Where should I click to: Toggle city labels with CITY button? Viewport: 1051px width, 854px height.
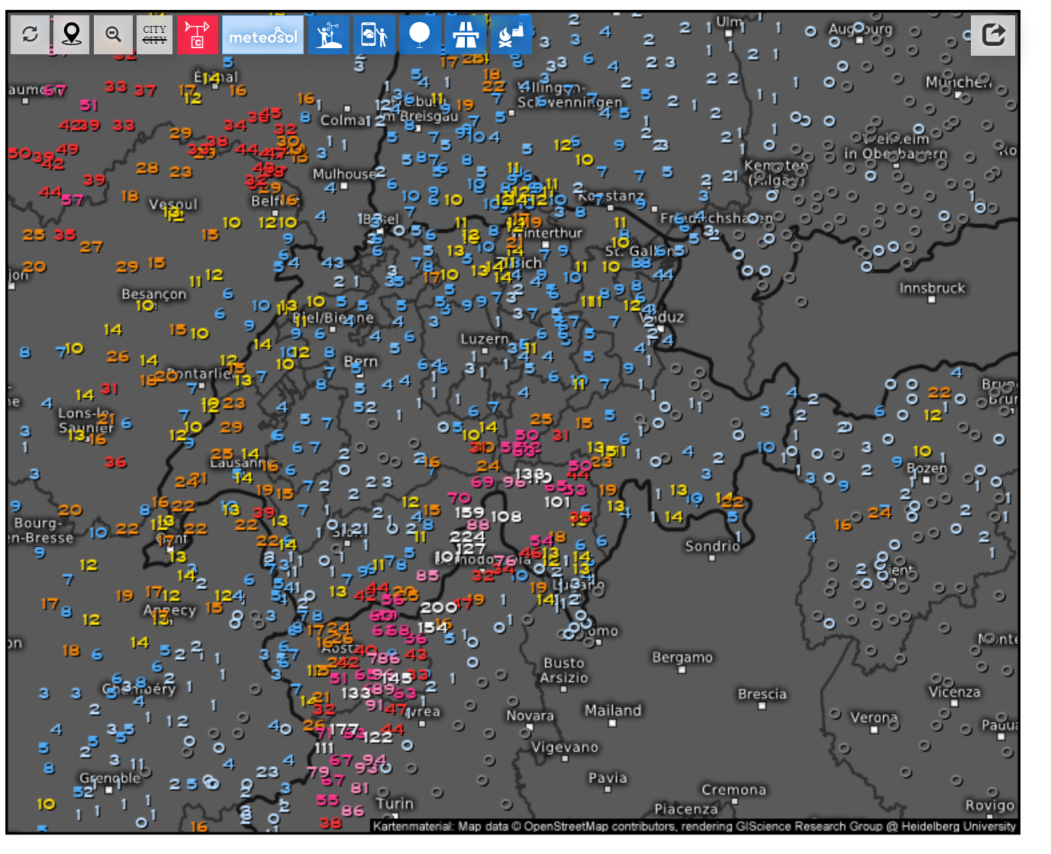(x=155, y=34)
